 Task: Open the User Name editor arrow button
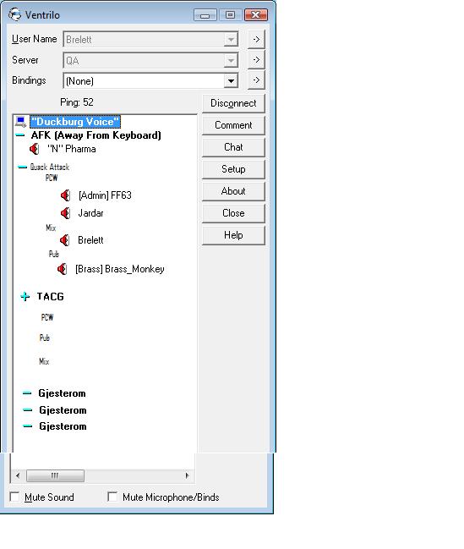point(256,40)
